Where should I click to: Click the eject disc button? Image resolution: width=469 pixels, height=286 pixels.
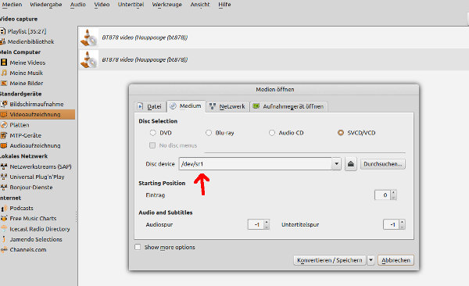click(350, 164)
